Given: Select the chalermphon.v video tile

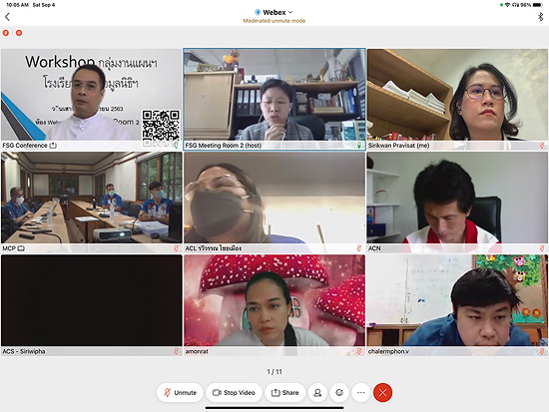Looking at the screenshot, I should [457, 305].
